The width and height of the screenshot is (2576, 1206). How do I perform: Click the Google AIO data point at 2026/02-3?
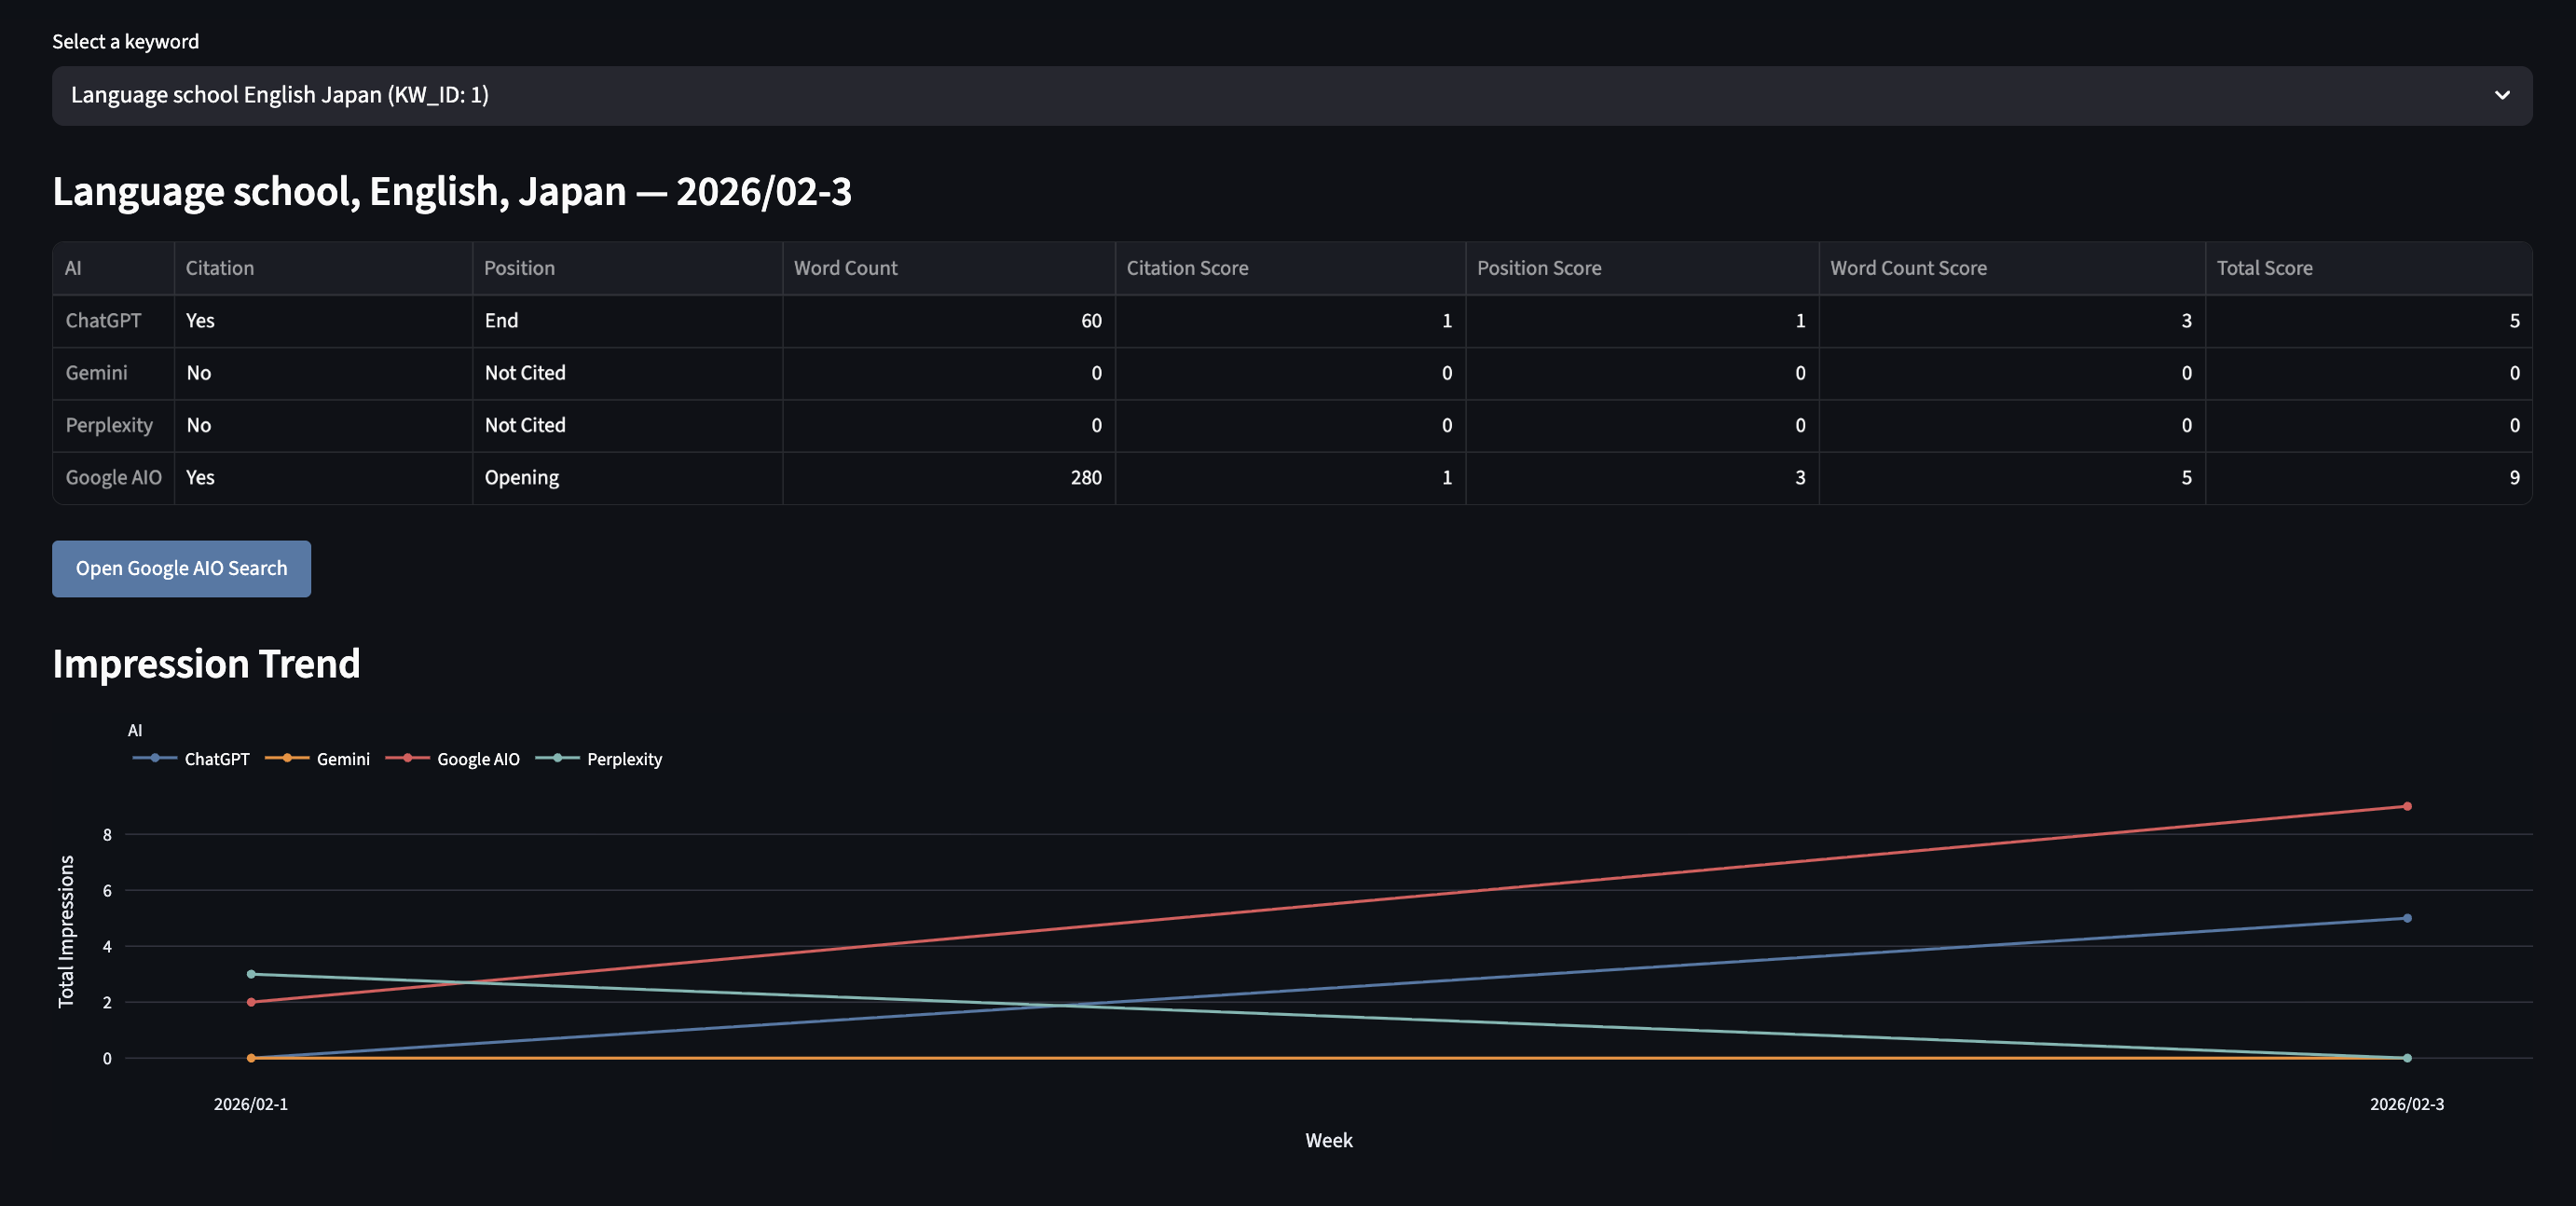click(x=2406, y=806)
